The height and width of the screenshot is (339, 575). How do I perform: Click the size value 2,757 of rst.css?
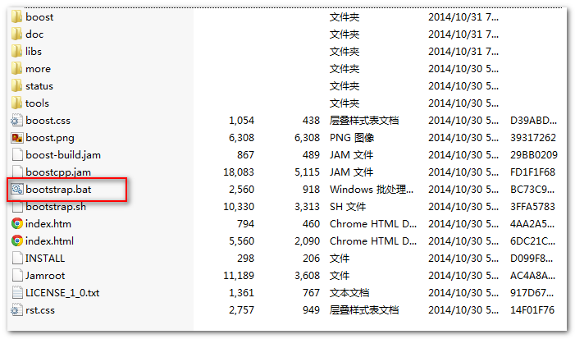[x=242, y=310]
